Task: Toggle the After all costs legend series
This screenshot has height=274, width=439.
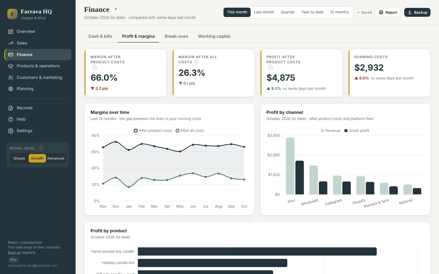Action: (x=190, y=131)
